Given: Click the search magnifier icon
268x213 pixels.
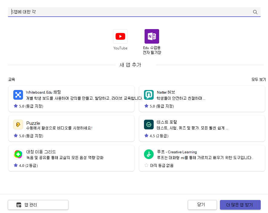Looking at the screenshot, I should click(255, 12).
